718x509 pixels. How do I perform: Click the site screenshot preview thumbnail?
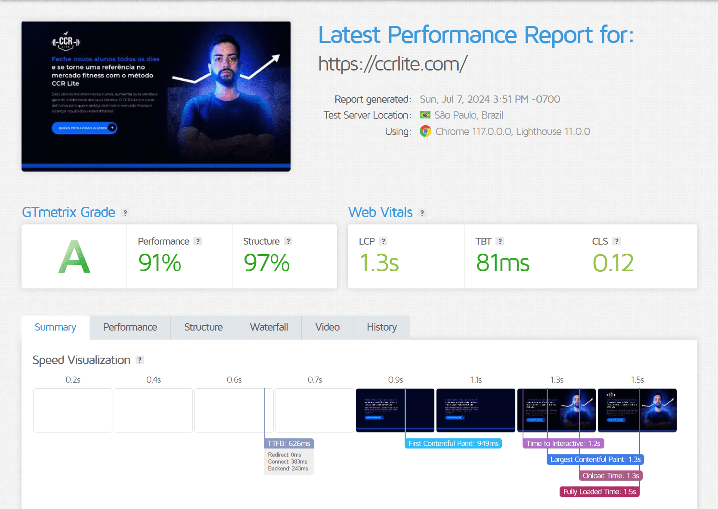click(156, 96)
